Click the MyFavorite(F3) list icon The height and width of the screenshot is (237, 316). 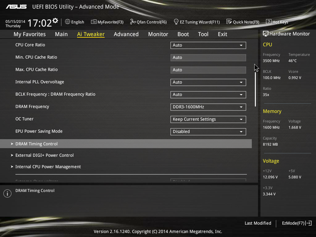pyautogui.click(x=94, y=22)
